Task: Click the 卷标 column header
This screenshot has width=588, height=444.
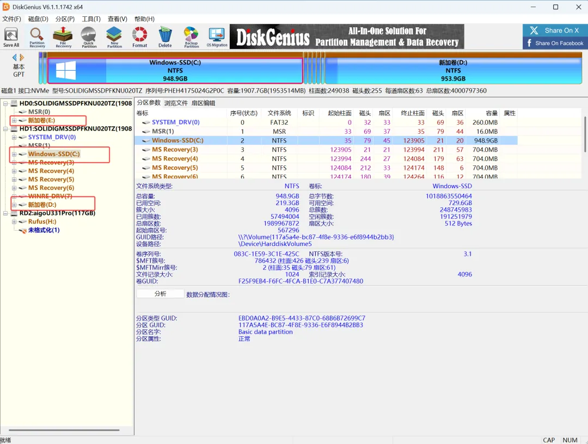Action: tap(181, 113)
